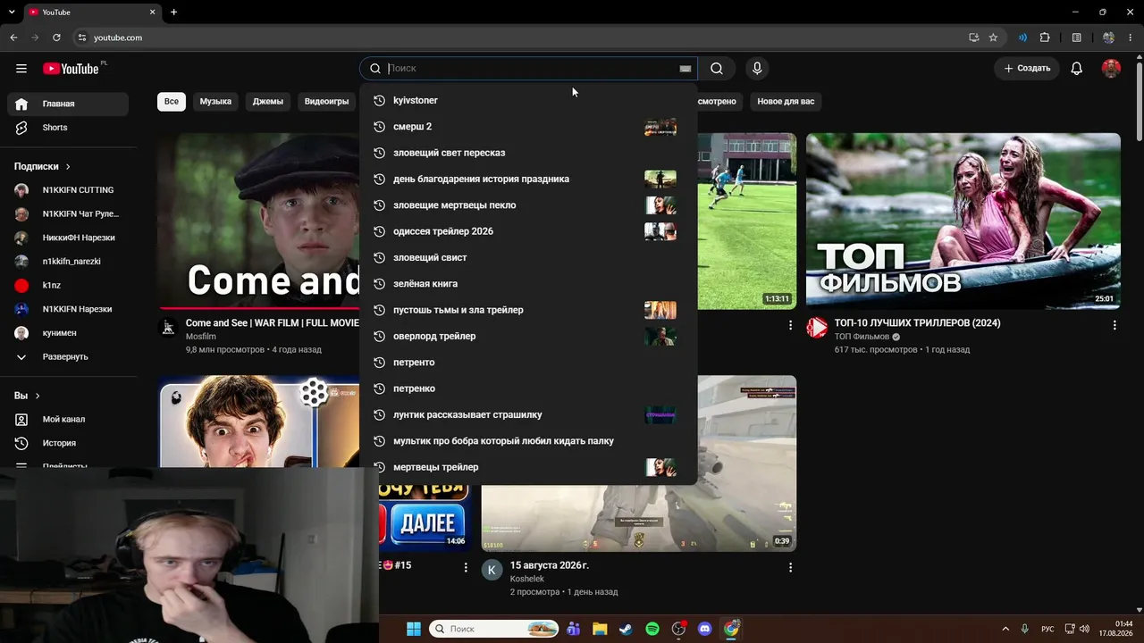Open История in the sidebar

68,443
